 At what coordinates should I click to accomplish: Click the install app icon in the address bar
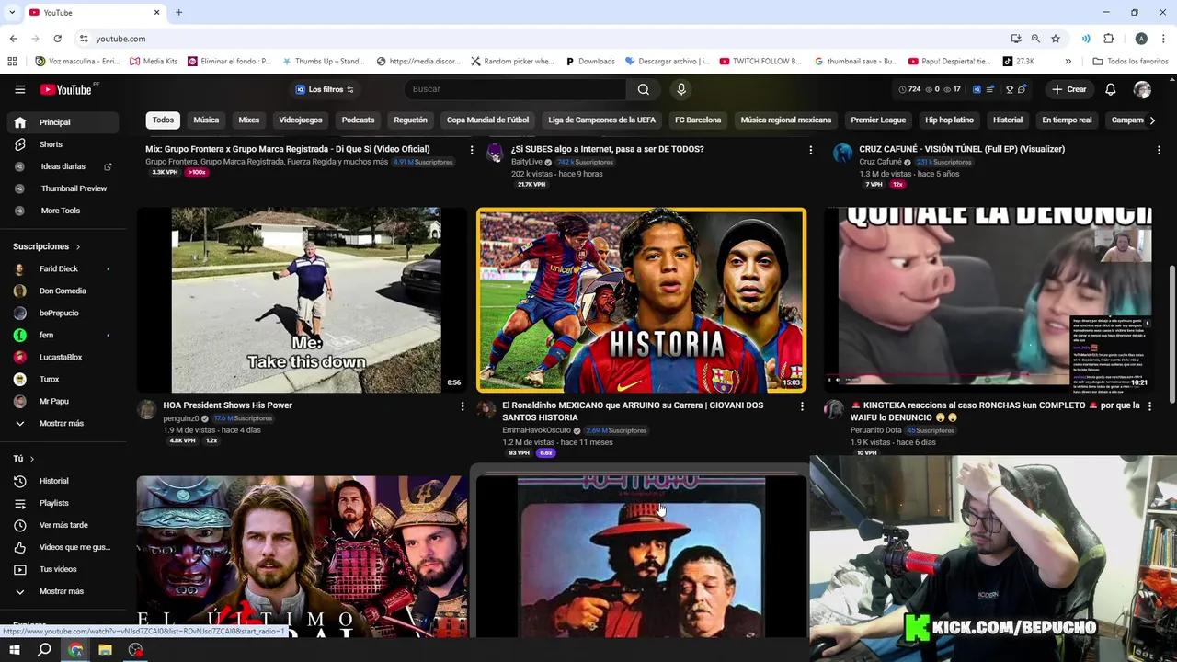point(1015,39)
